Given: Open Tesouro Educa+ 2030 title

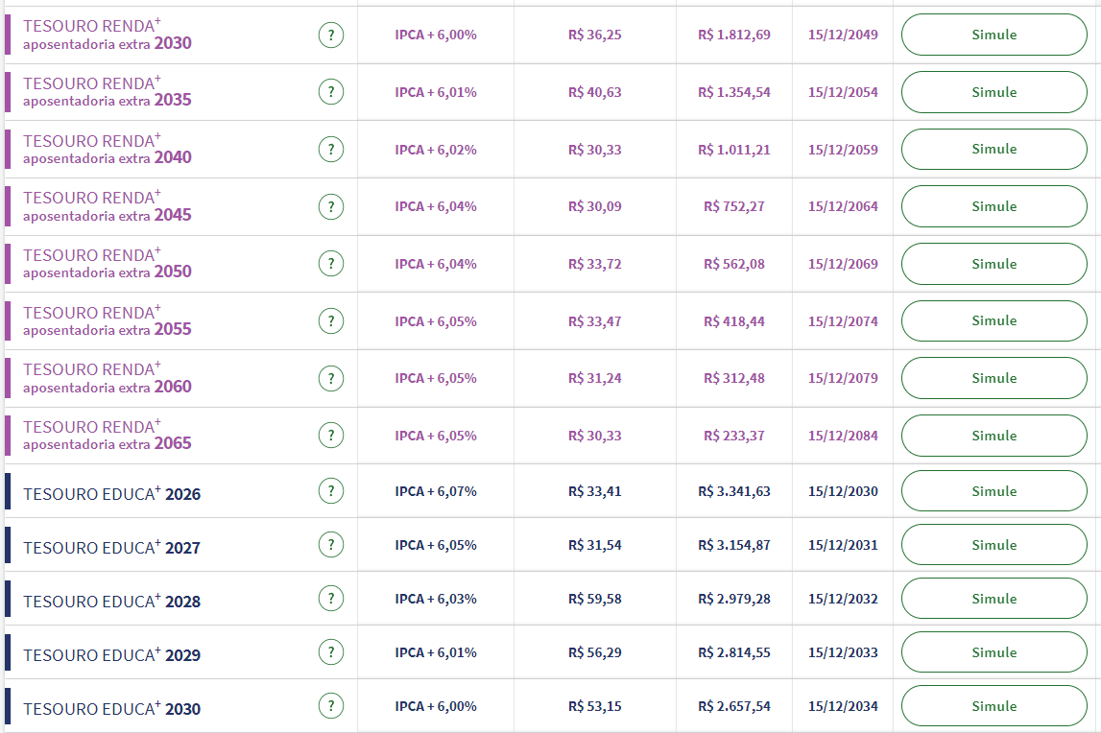Looking at the screenshot, I should pyautogui.click(x=112, y=709).
